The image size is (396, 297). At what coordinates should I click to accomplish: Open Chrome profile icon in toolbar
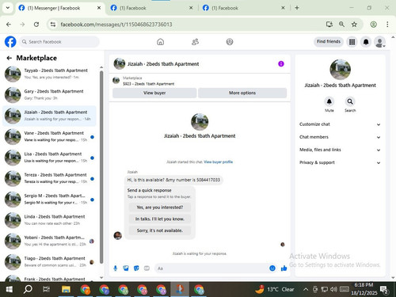coord(373,25)
